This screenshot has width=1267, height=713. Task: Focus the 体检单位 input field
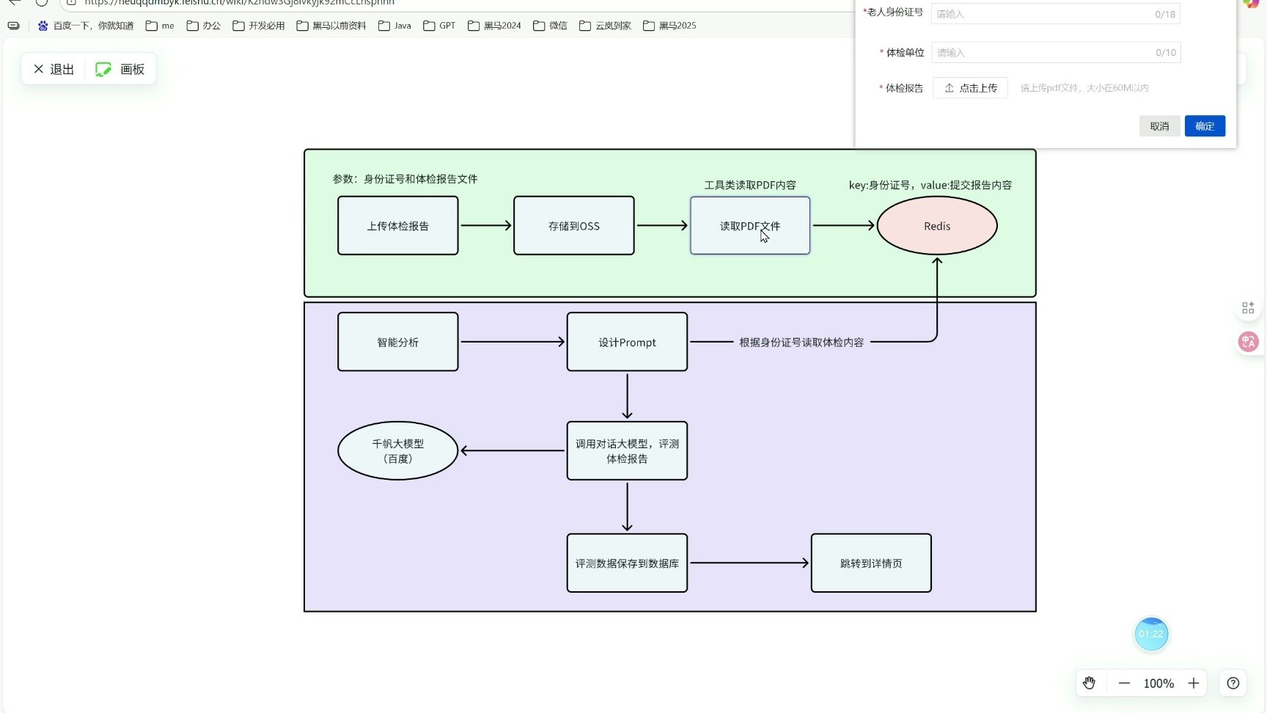1055,52
